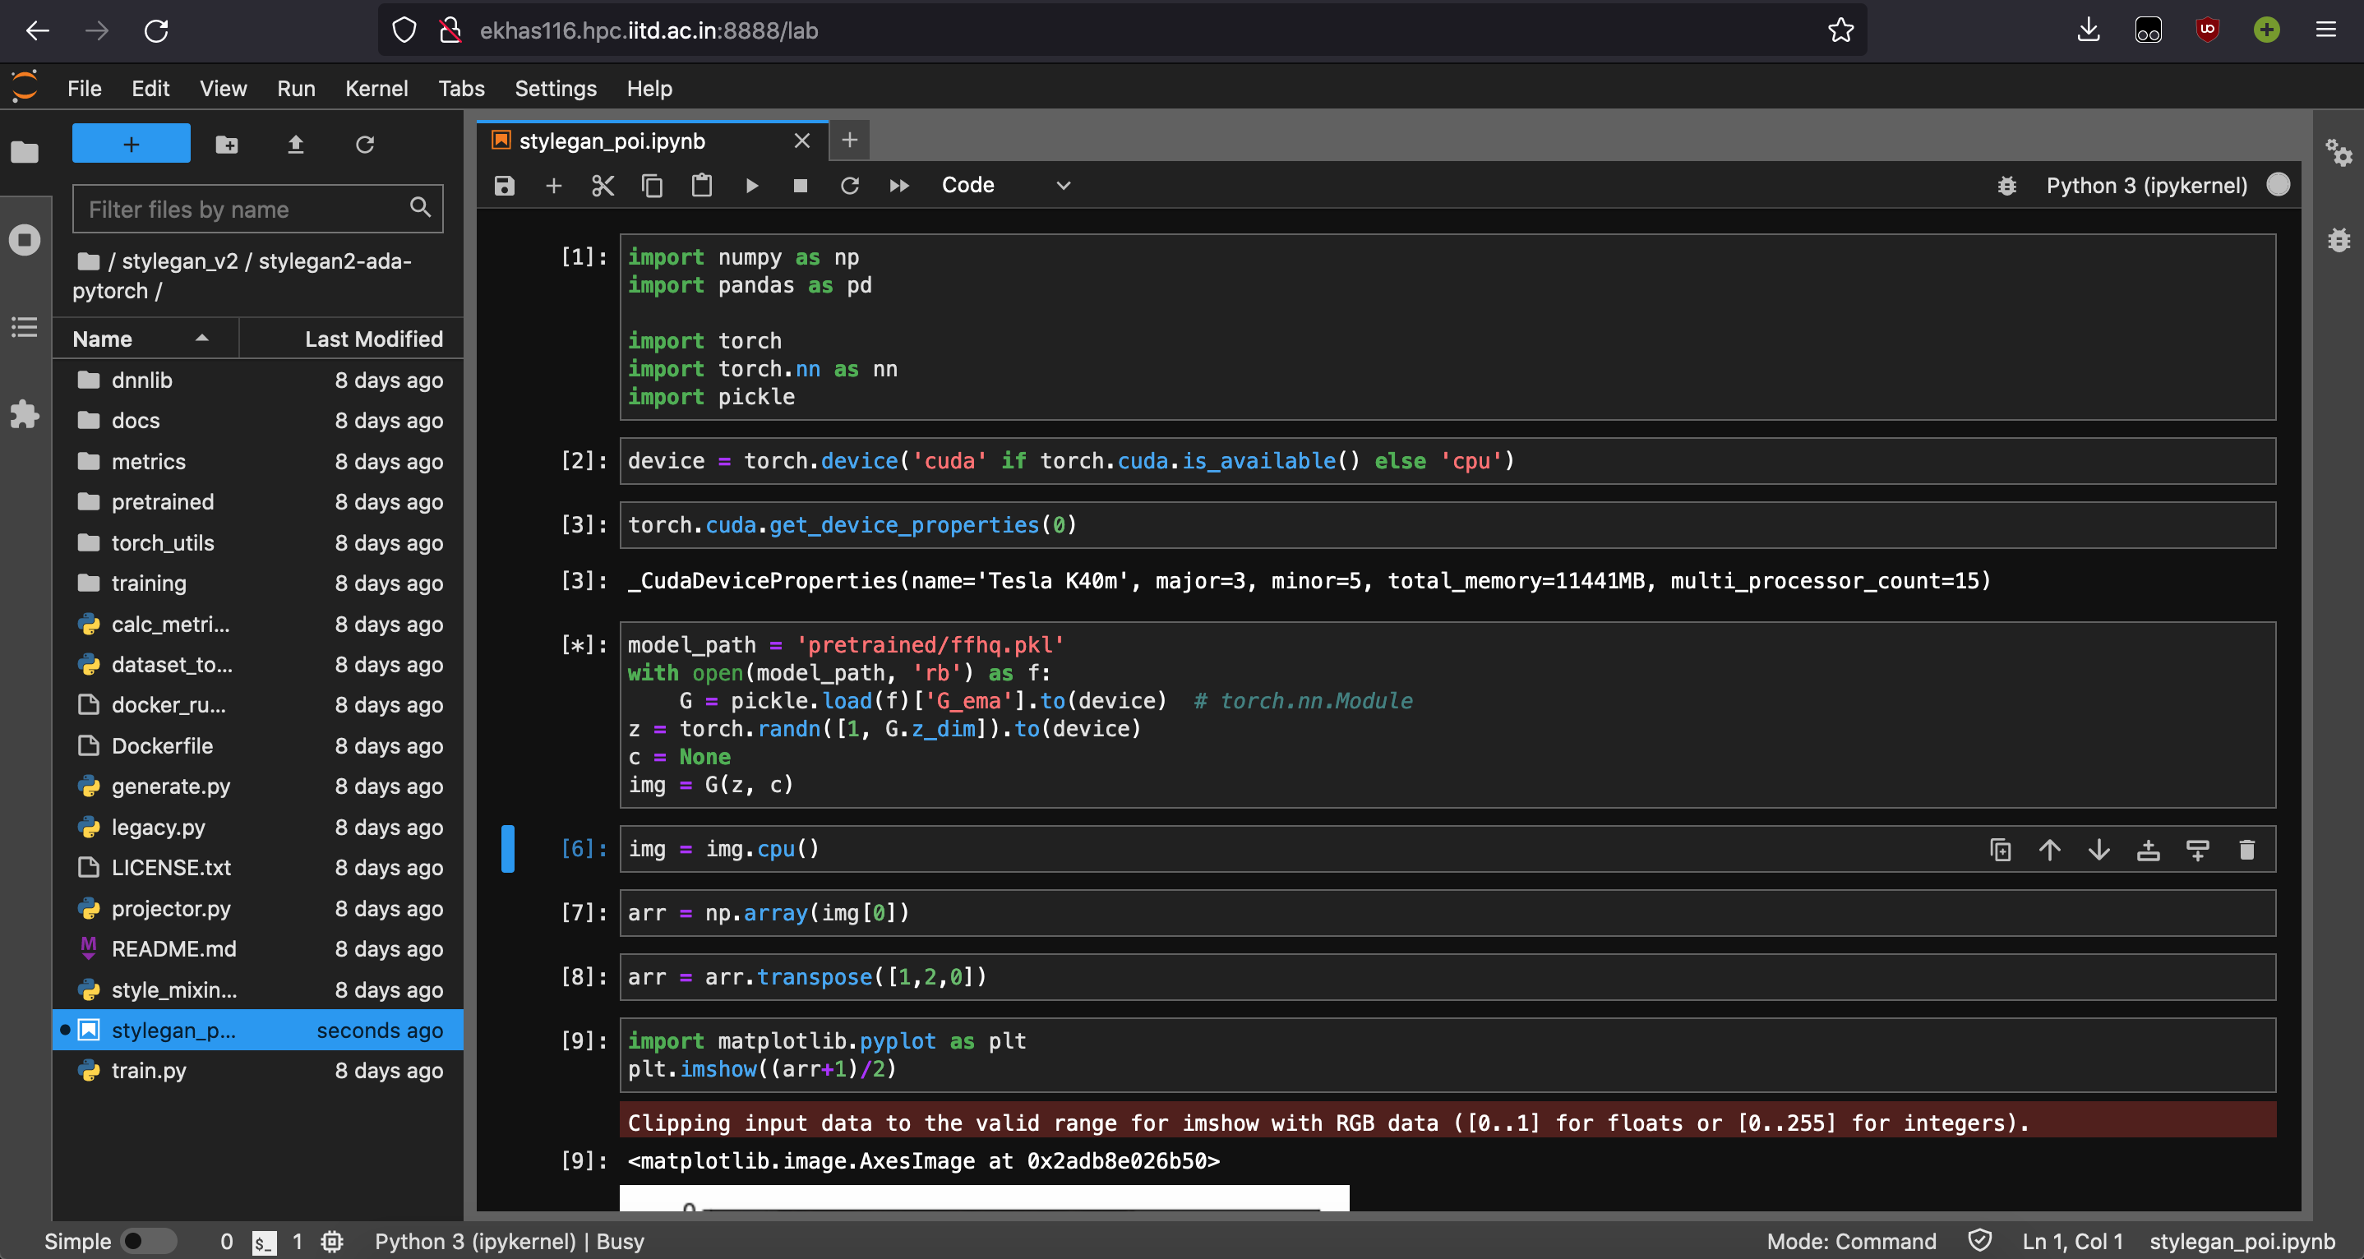Click the add cell below icon

(x=2198, y=849)
